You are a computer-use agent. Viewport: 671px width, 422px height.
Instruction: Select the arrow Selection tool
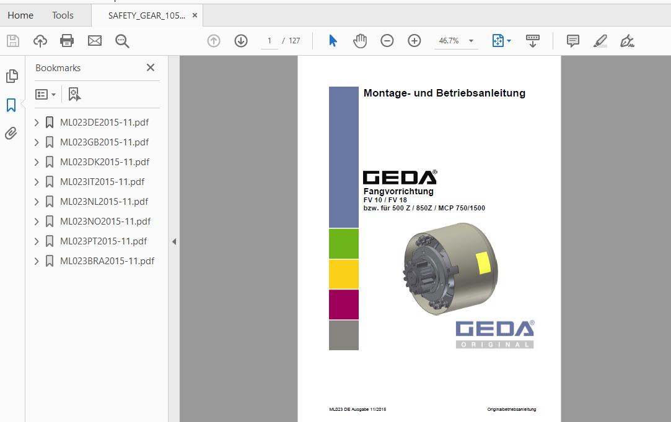333,41
